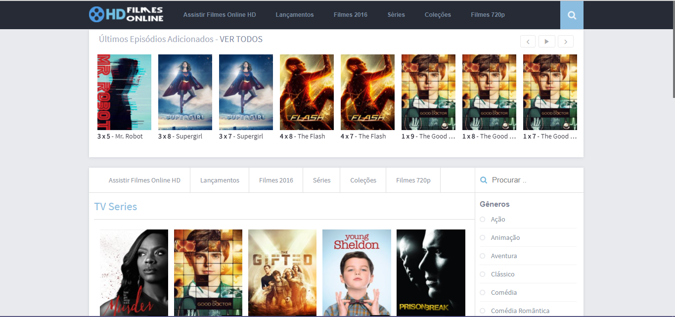
Task: Click the '4 x 7 - The Flash' caption
Action: click(363, 136)
